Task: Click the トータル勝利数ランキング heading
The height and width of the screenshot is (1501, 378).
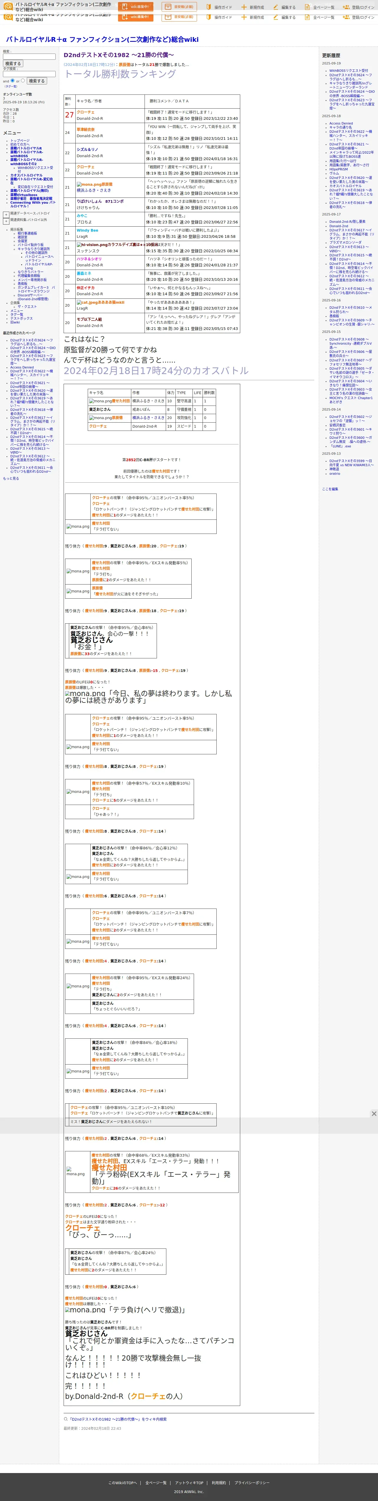Action: click(120, 74)
